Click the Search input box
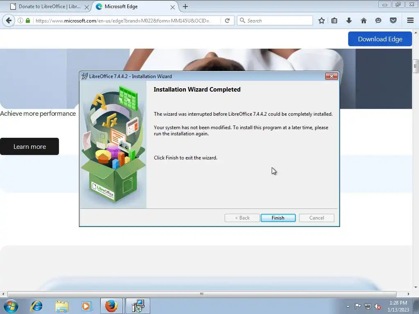This screenshot has width=419, height=314. coord(275,20)
